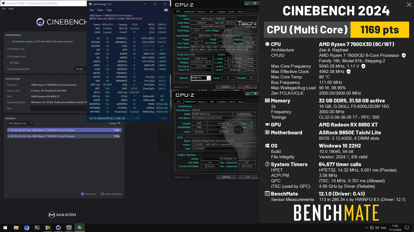This screenshot has height=232, width=414.
Task: Click the System Timers stopwatch icon
Action: (x=267, y=164)
